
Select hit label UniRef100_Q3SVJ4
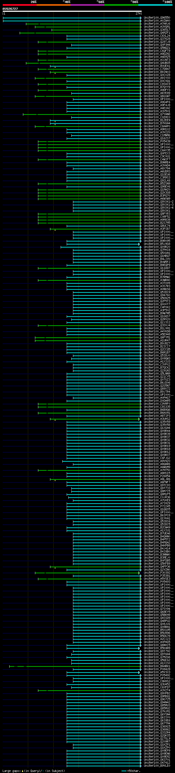(x=157, y=325)
